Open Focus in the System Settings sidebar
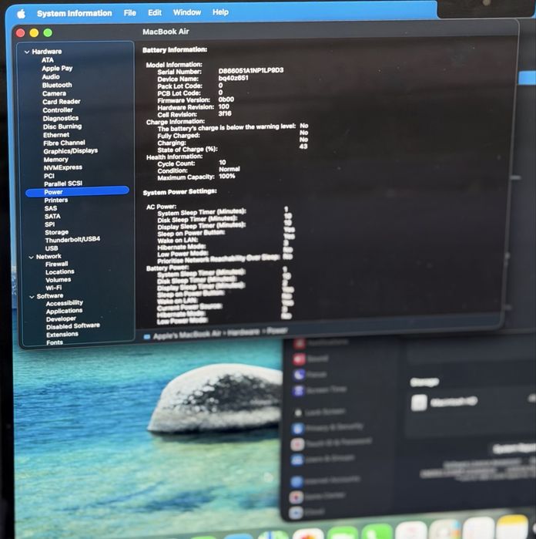Screen dimensions: 536x539 coord(309,374)
